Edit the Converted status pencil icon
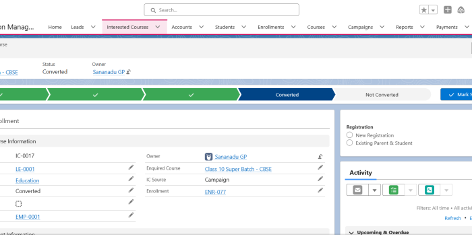 pos(131,190)
